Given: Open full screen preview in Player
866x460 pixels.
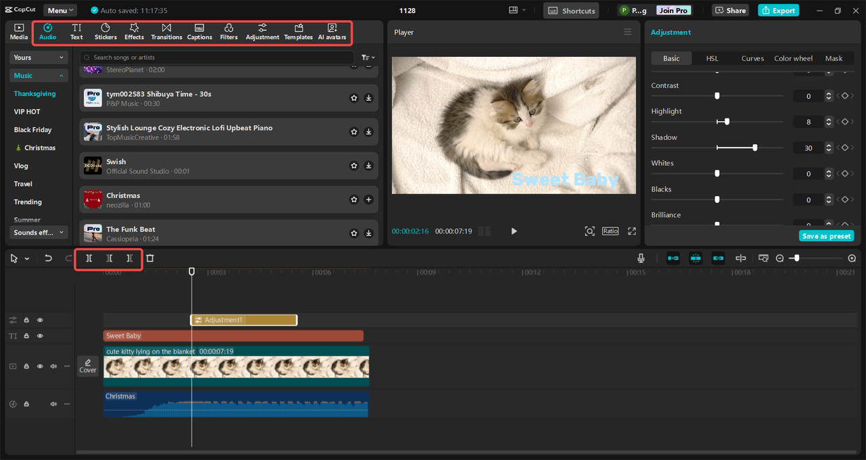Looking at the screenshot, I should [x=632, y=231].
